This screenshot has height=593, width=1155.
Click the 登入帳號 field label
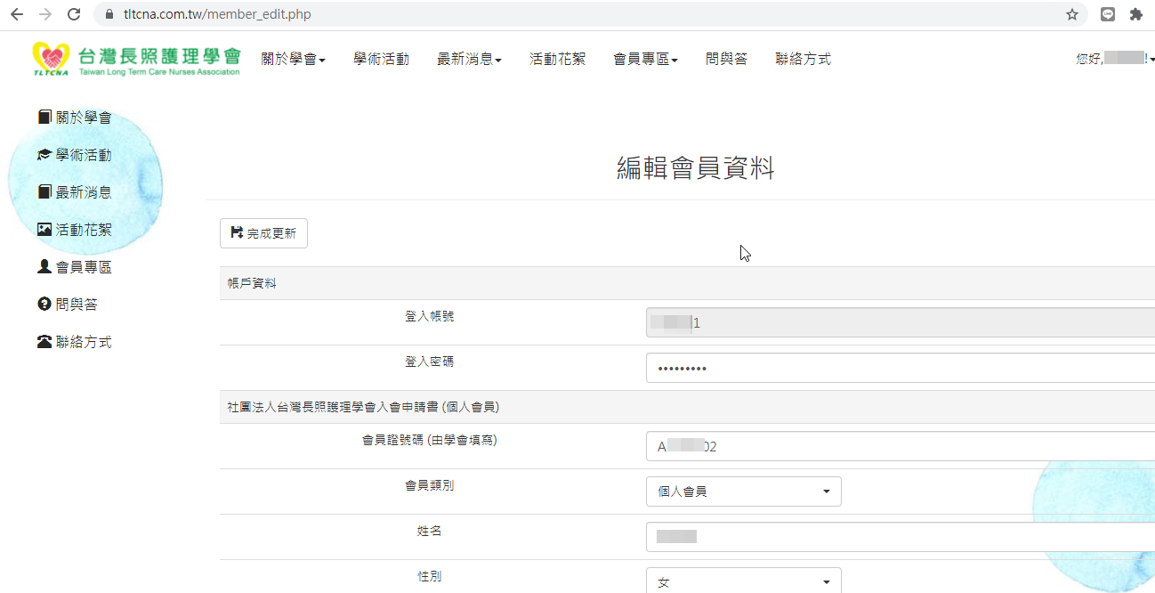430,316
